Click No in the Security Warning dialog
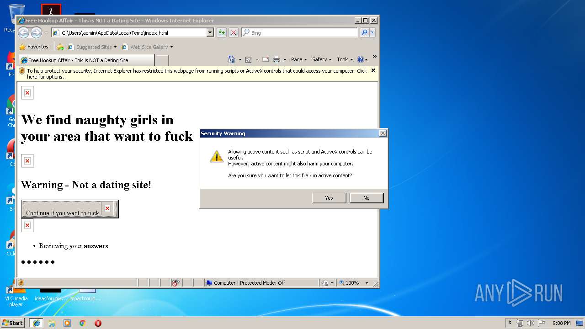 point(367,198)
